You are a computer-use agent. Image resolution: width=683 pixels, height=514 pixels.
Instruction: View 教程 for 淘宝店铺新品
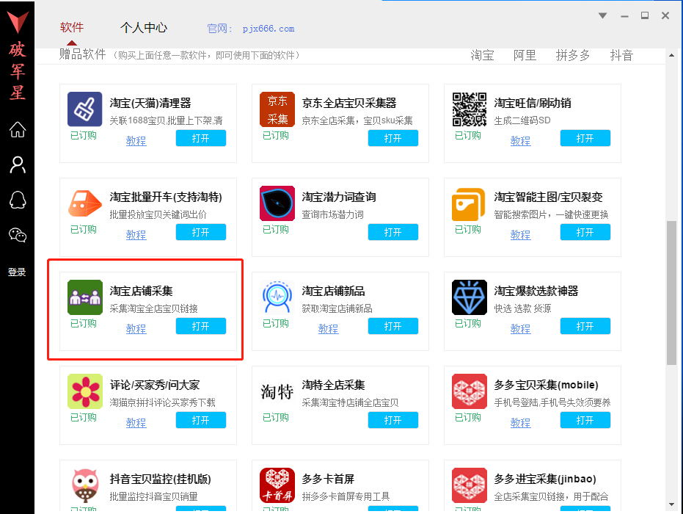coord(328,329)
